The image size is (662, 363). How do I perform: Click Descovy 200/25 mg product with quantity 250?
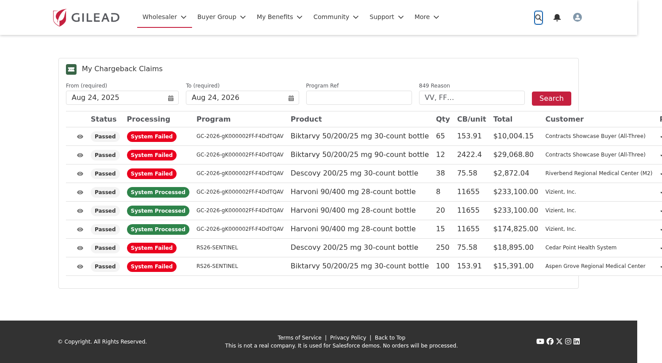click(x=354, y=248)
